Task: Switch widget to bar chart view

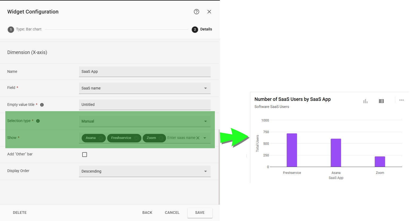Action: pos(365,101)
